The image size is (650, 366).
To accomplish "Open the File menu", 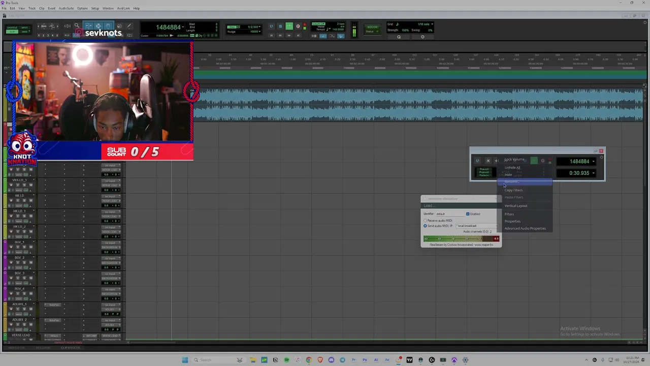I will click(x=4, y=8).
